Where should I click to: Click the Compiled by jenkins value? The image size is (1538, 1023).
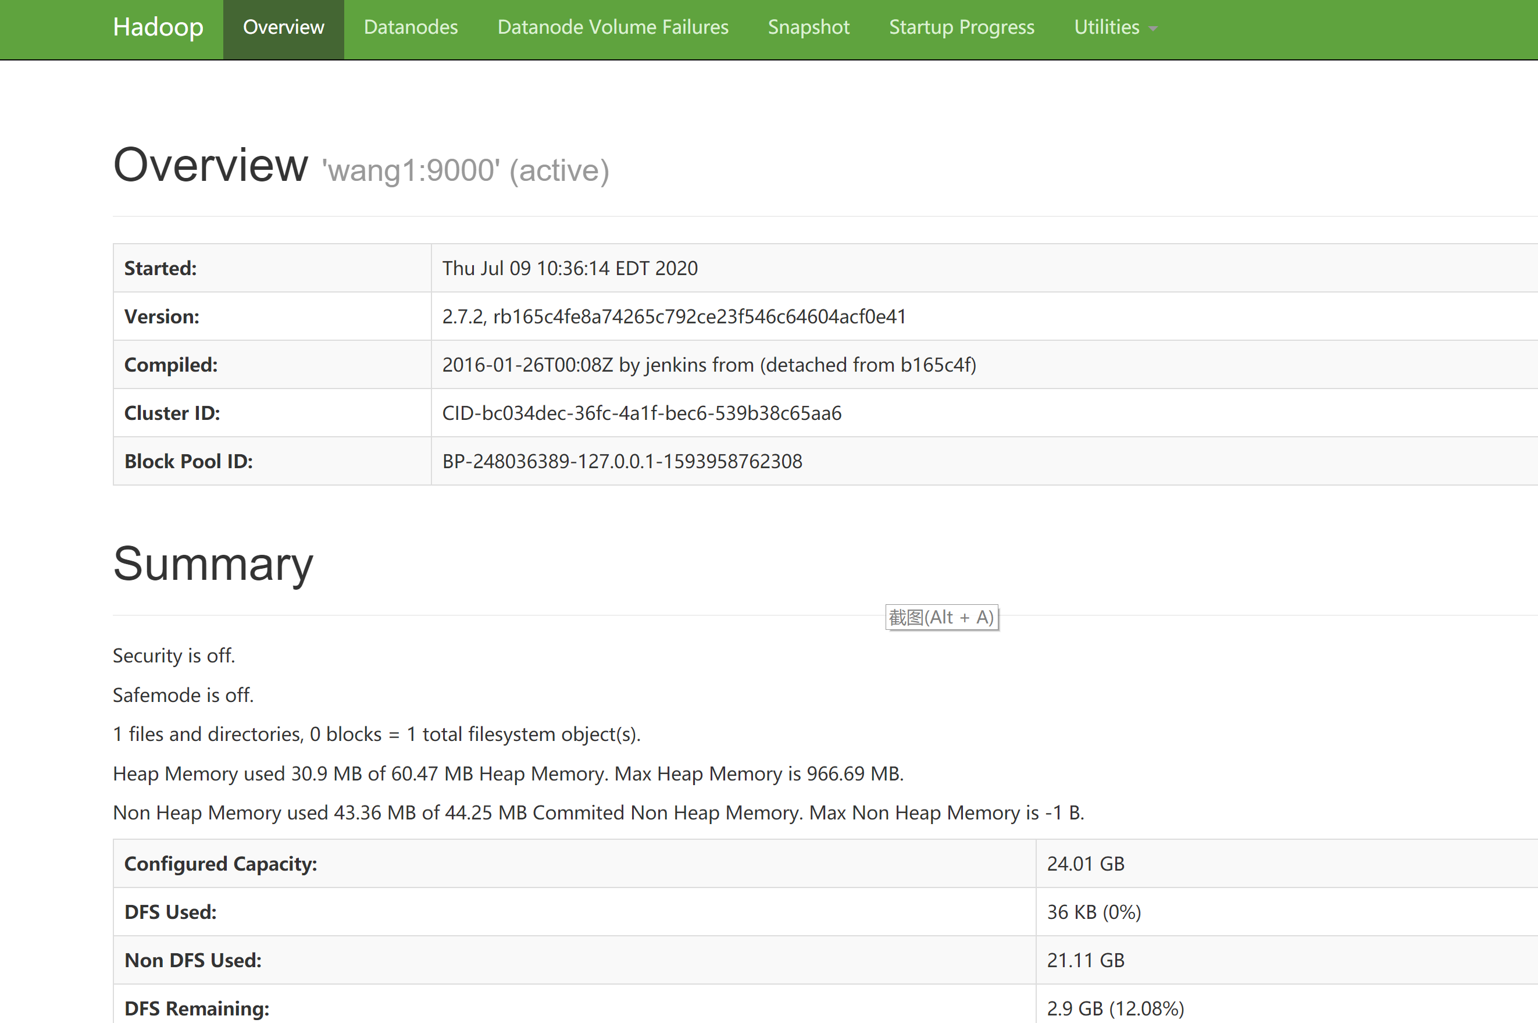[x=709, y=365]
